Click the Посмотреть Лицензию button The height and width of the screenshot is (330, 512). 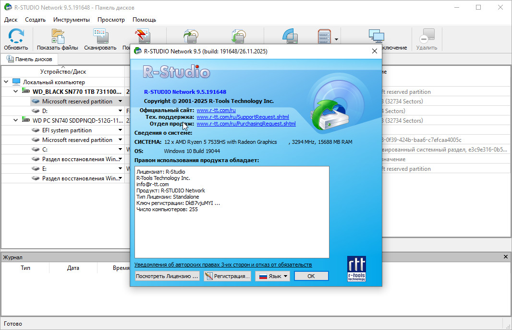(167, 276)
